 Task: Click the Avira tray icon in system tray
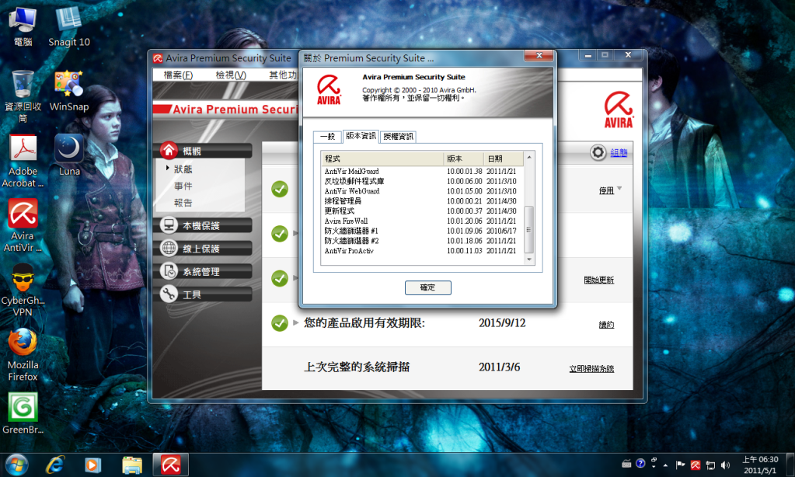[696, 465]
